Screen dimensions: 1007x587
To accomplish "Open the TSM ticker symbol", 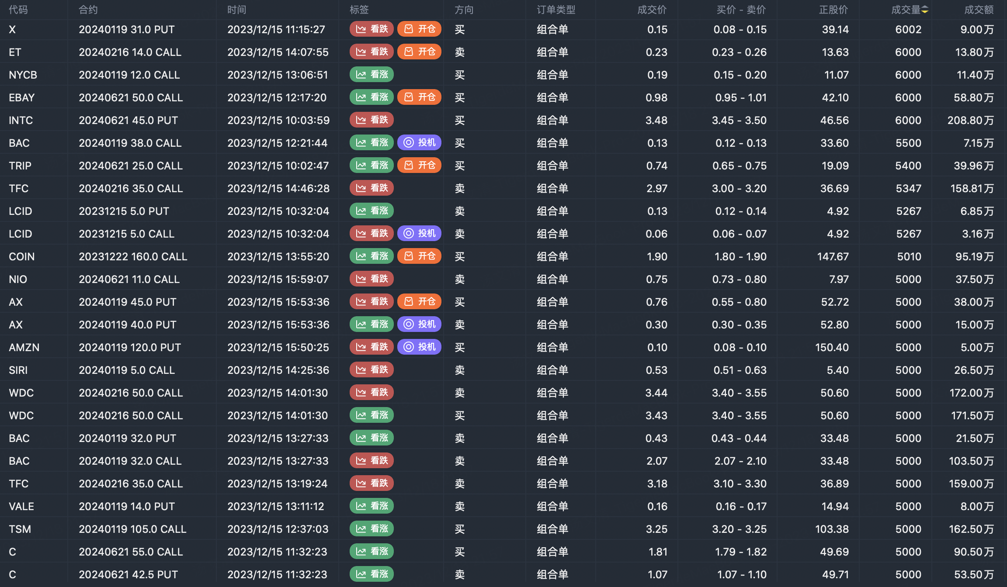I will (20, 529).
